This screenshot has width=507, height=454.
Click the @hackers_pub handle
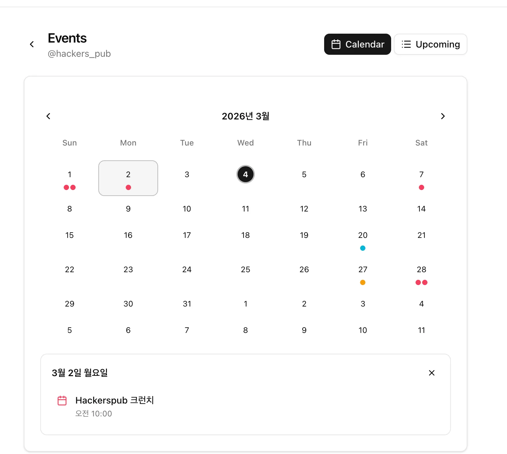79,53
